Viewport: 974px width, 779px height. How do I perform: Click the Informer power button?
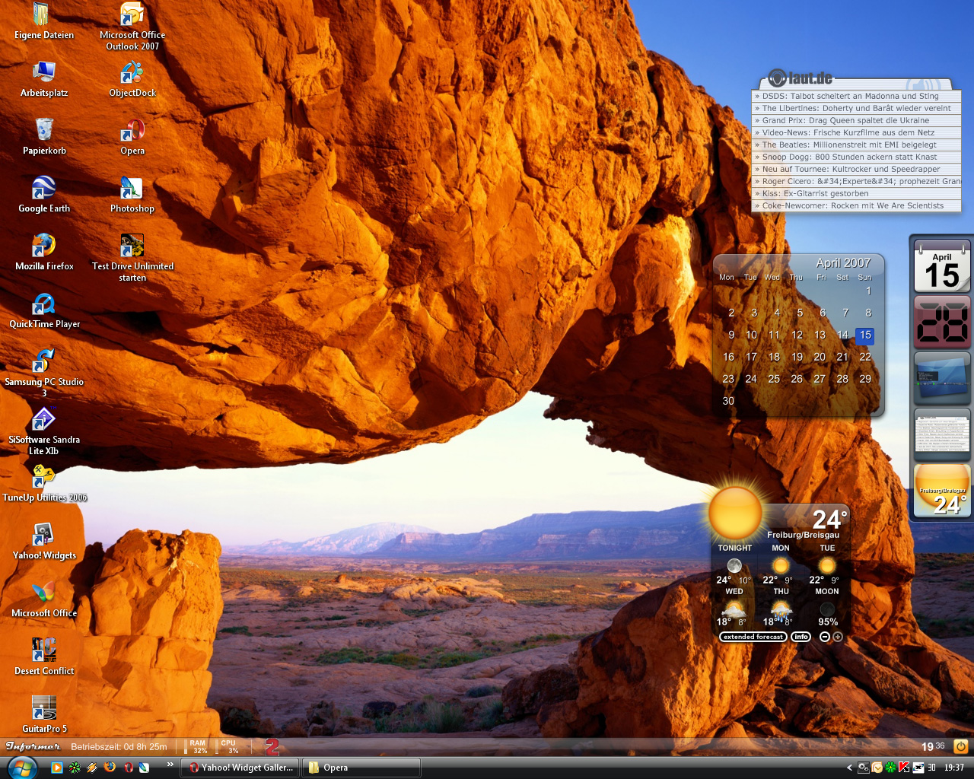[961, 746]
